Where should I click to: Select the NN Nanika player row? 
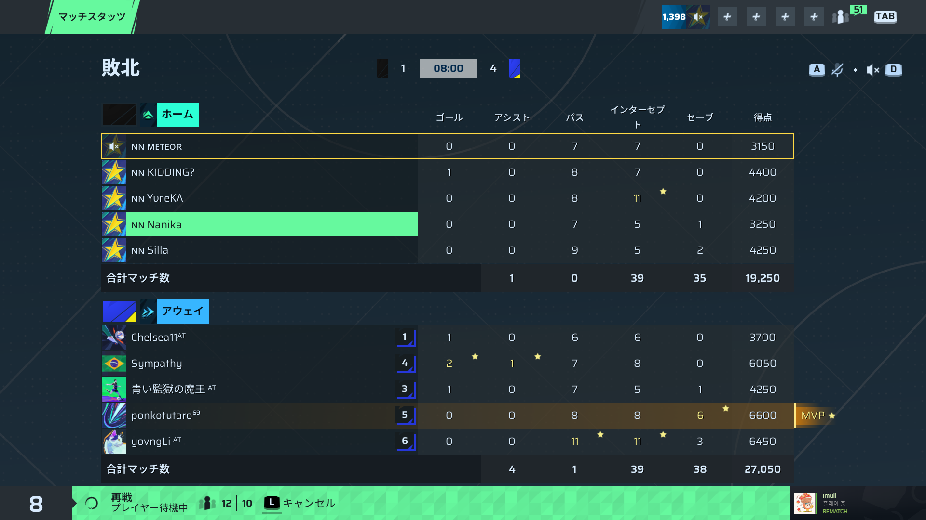(448, 224)
